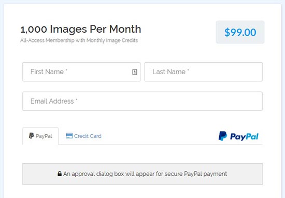This screenshot has height=198, width=285.
Task: Click the autofill contact icon in First Name
Action: [x=135, y=72]
